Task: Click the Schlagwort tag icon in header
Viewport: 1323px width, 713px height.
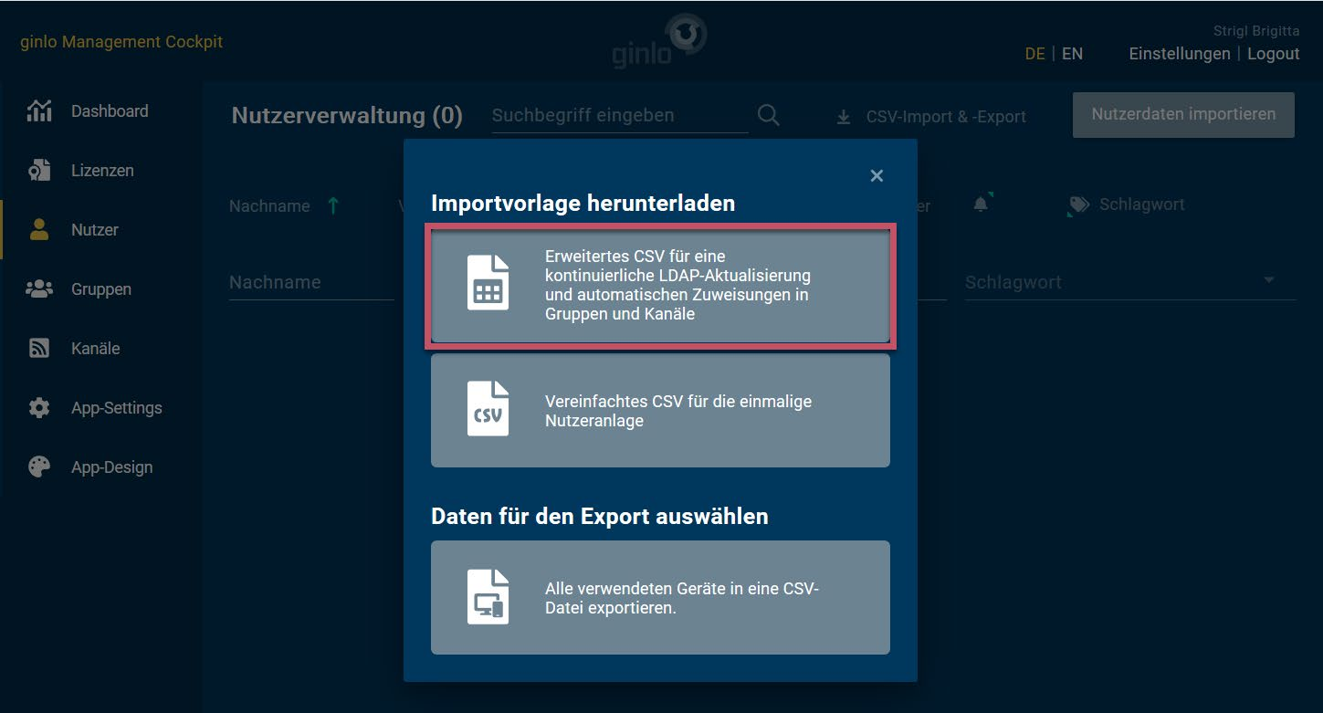Action: (x=1078, y=204)
